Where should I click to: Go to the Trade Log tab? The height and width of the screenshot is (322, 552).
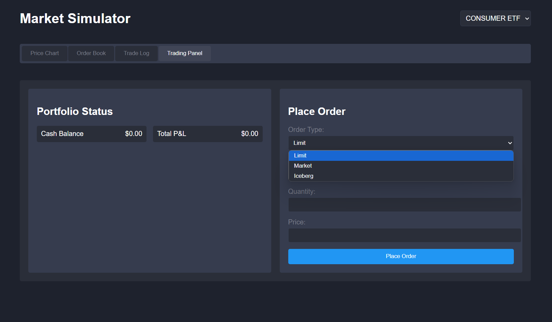click(136, 53)
